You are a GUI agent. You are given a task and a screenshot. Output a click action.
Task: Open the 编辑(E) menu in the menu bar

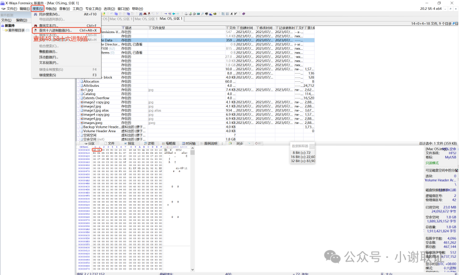[x=24, y=9]
